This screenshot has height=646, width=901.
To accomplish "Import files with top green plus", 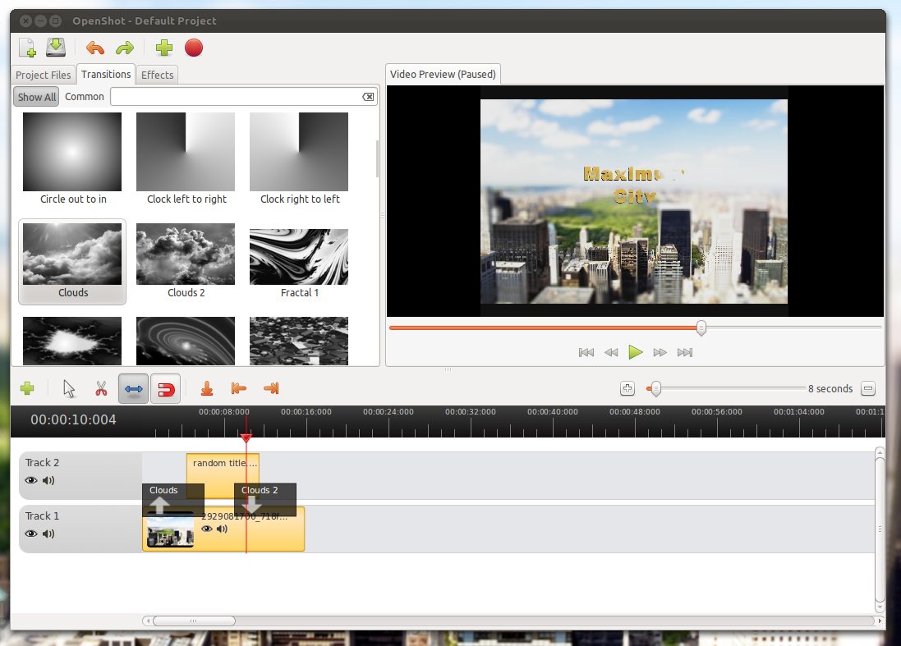I will (x=163, y=48).
